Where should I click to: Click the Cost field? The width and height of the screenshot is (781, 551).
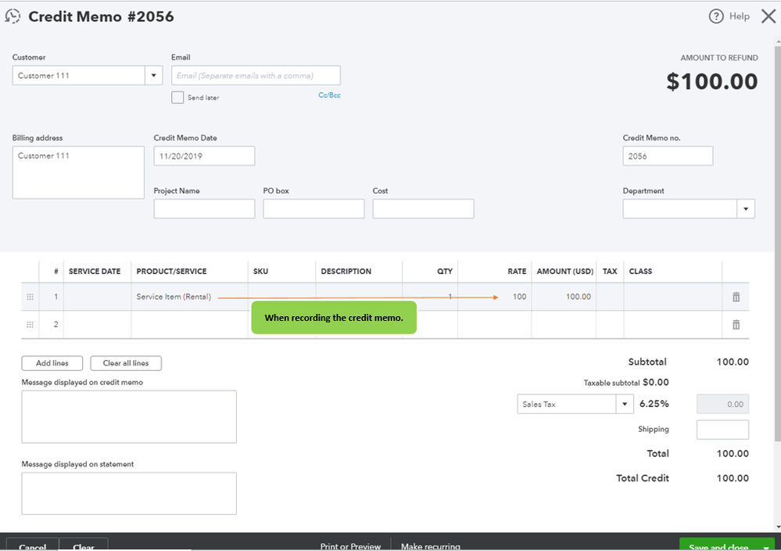tap(424, 209)
